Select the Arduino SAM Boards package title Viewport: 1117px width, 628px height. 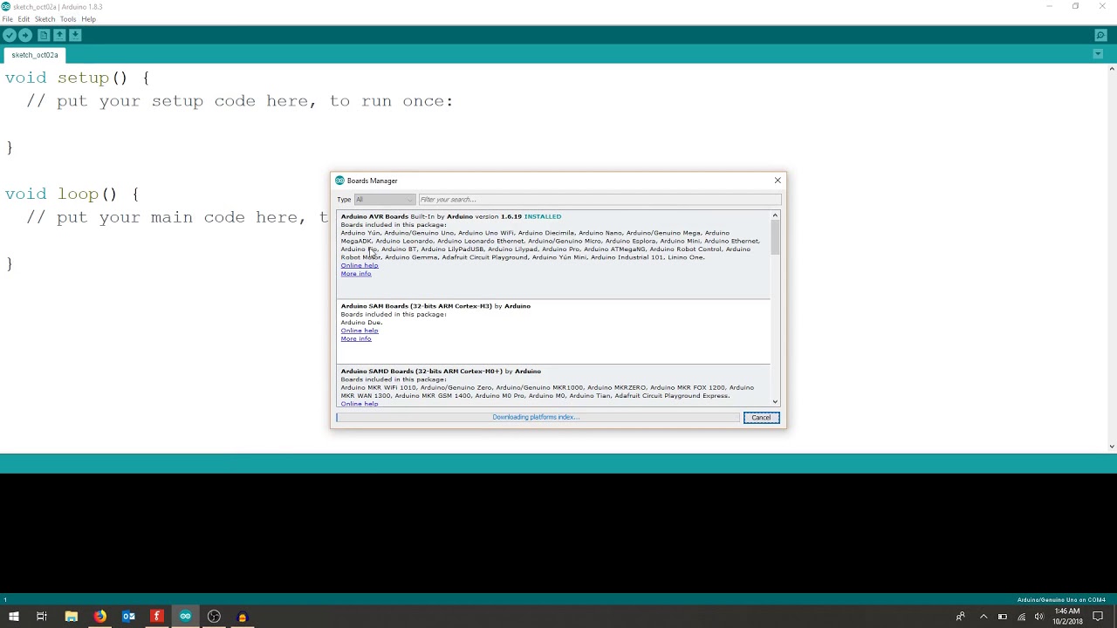(x=416, y=306)
